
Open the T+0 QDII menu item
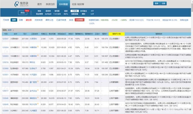(x=57, y=14)
